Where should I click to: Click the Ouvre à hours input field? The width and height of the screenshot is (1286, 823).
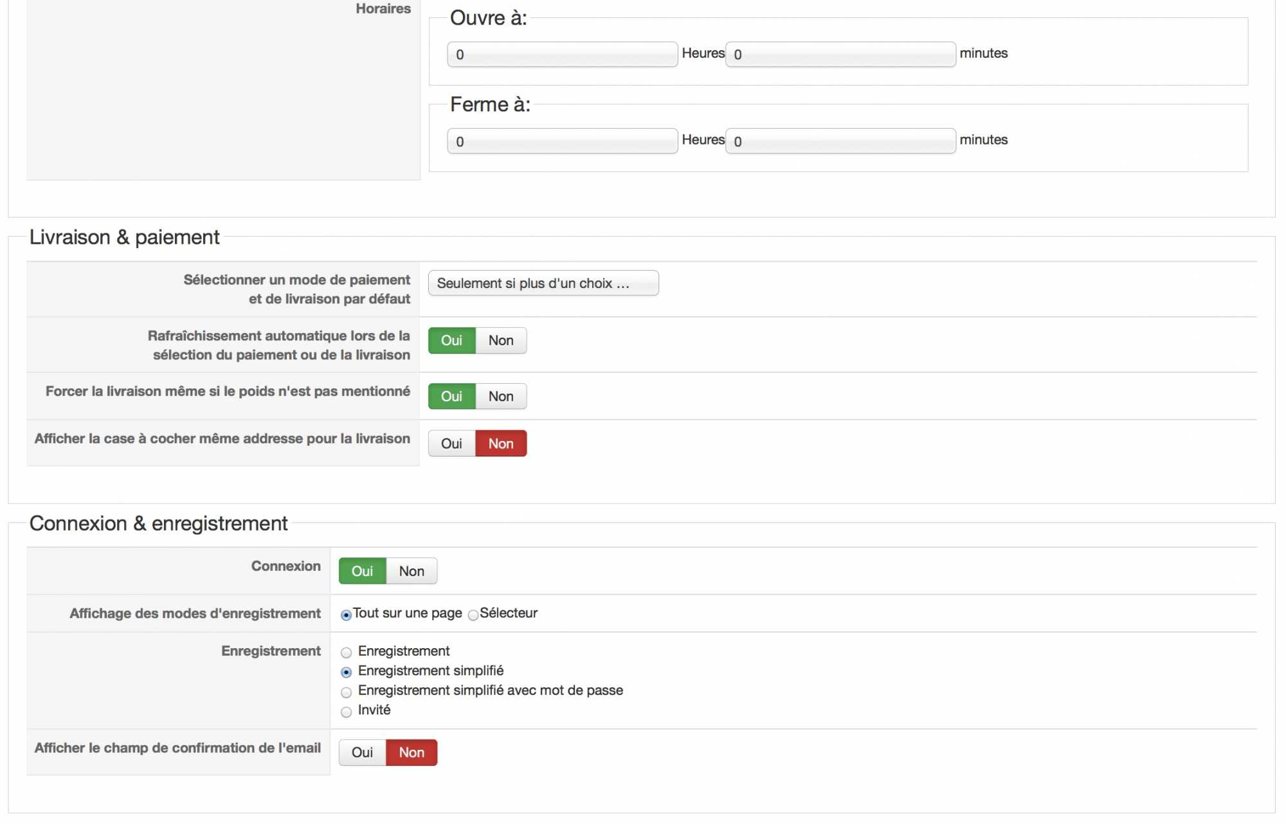coord(562,54)
